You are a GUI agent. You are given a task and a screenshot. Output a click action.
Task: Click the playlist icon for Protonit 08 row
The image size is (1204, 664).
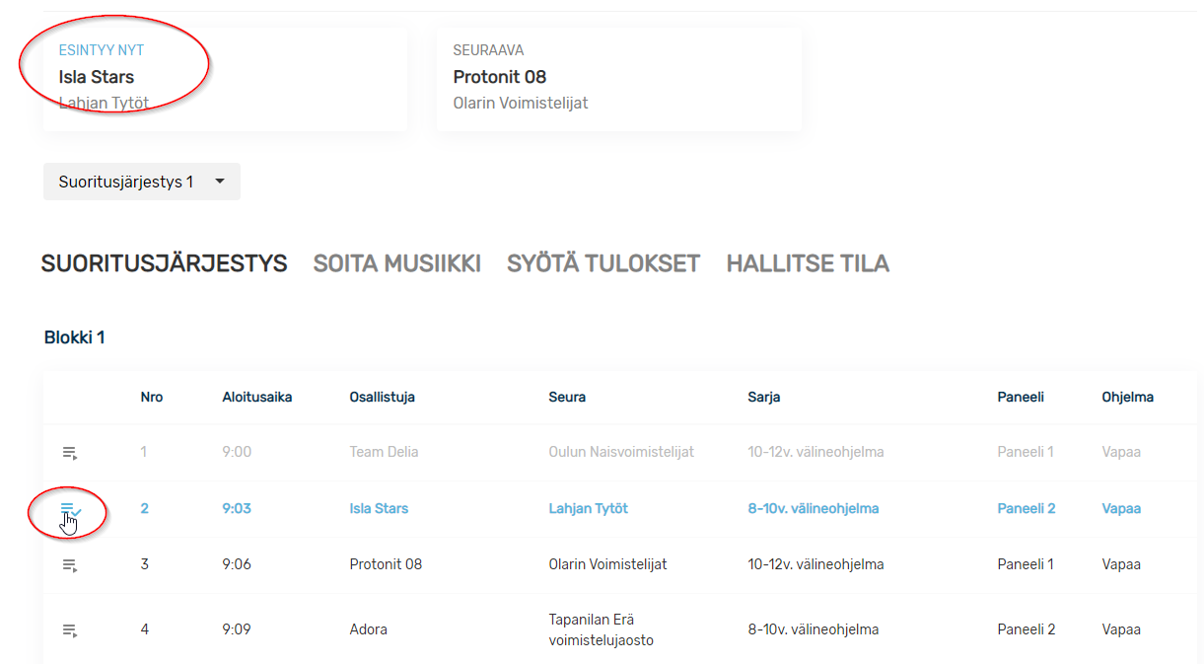pyautogui.click(x=69, y=565)
